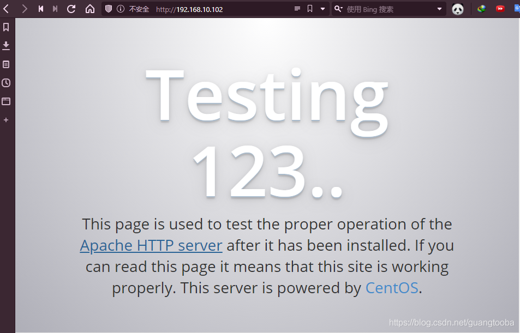Bookmark this page from address bar

tap(310, 9)
